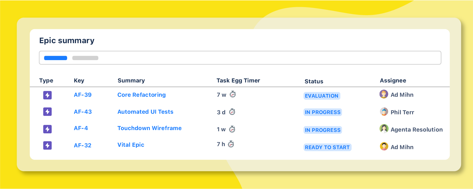Click Ad Mihn's avatar in the Core Refactoring row
The height and width of the screenshot is (189, 473).
point(384,94)
